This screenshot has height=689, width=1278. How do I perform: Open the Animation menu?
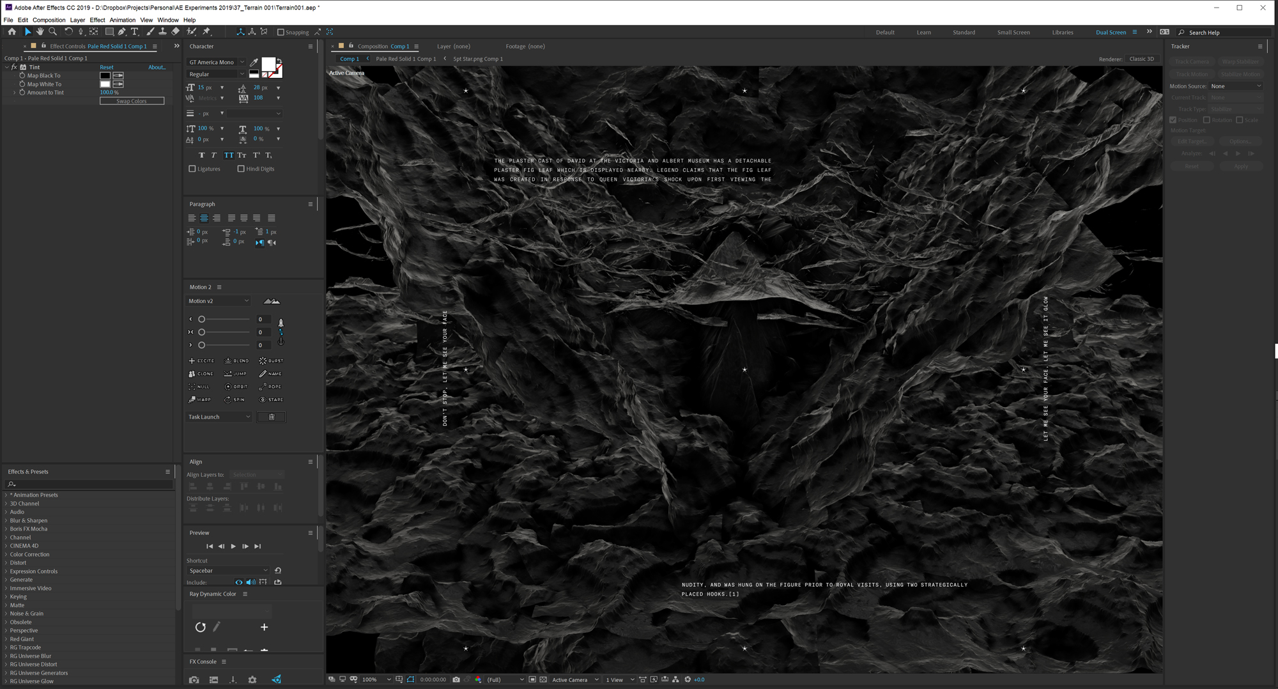[122, 20]
